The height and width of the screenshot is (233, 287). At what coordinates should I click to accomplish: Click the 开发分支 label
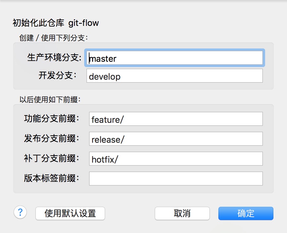[57, 75]
